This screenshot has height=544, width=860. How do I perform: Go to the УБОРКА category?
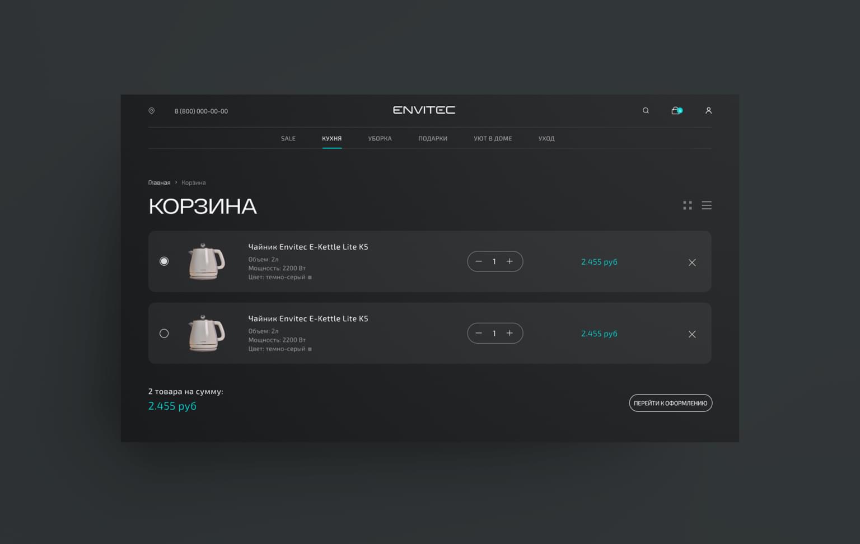coord(380,138)
